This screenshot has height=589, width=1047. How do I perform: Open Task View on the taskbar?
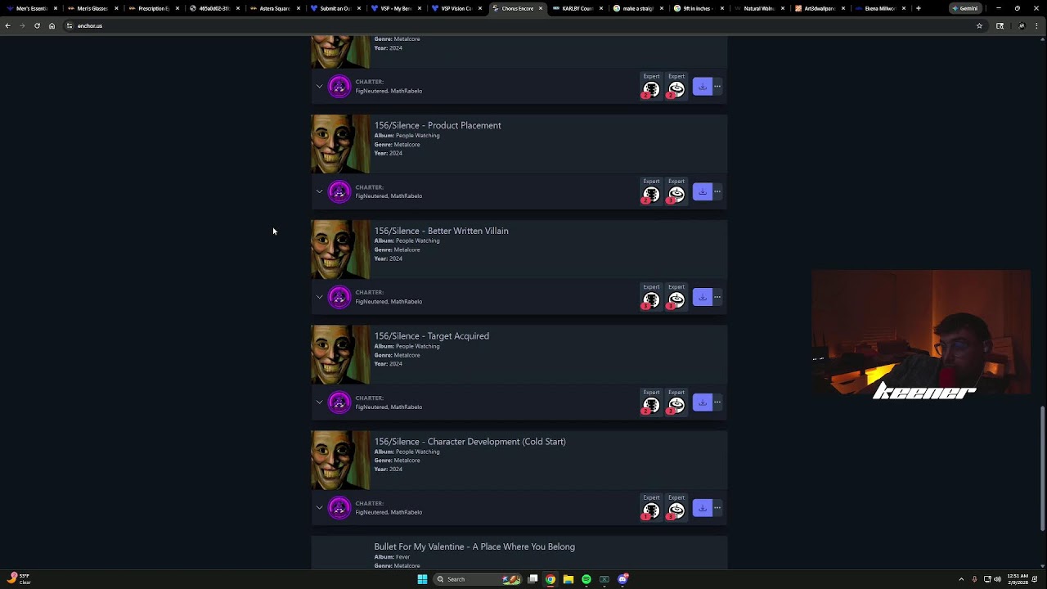coord(532,579)
